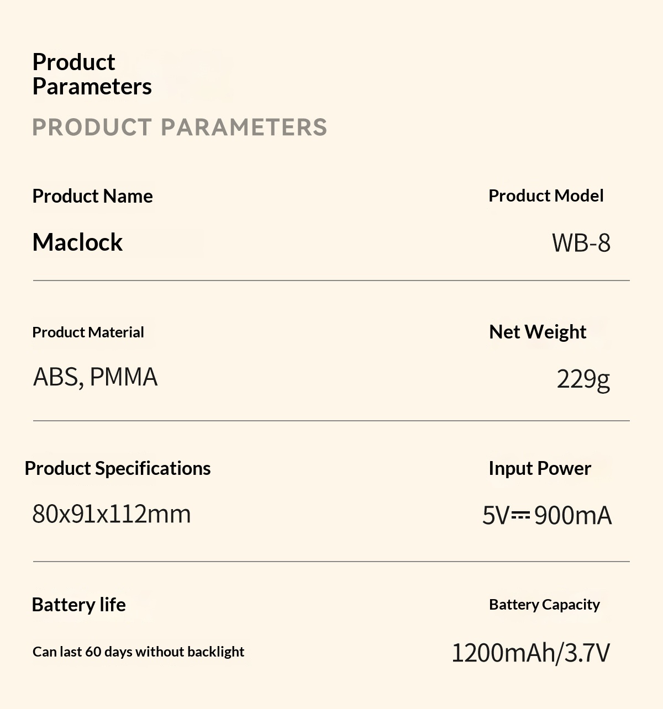The width and height of the screenshot is (663, 709).
Task: Click the 80x91x112mm dimensions text
Action: (112, 514)
